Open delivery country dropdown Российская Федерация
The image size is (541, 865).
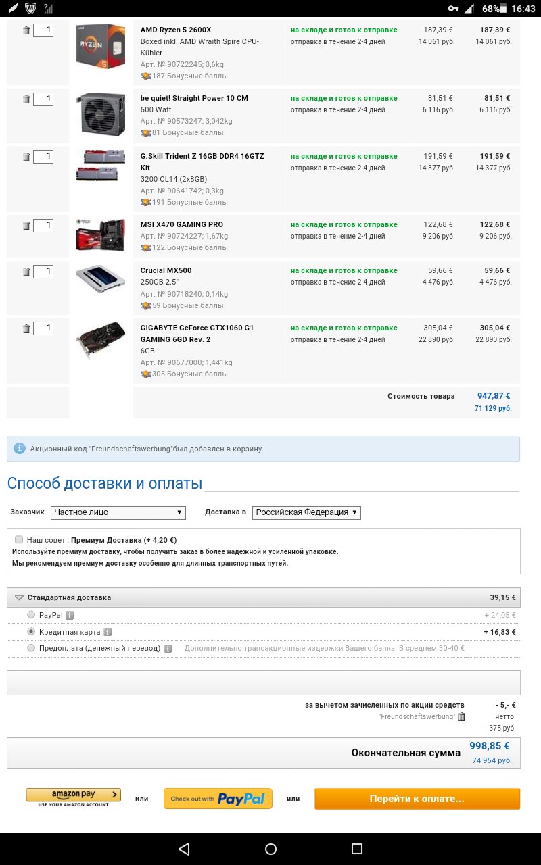(x=306, y=512)
